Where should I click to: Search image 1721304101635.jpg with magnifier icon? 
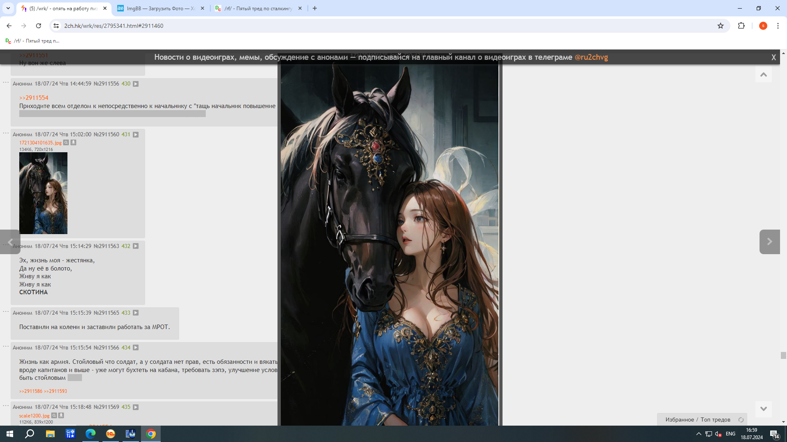[x=66, y=143]
